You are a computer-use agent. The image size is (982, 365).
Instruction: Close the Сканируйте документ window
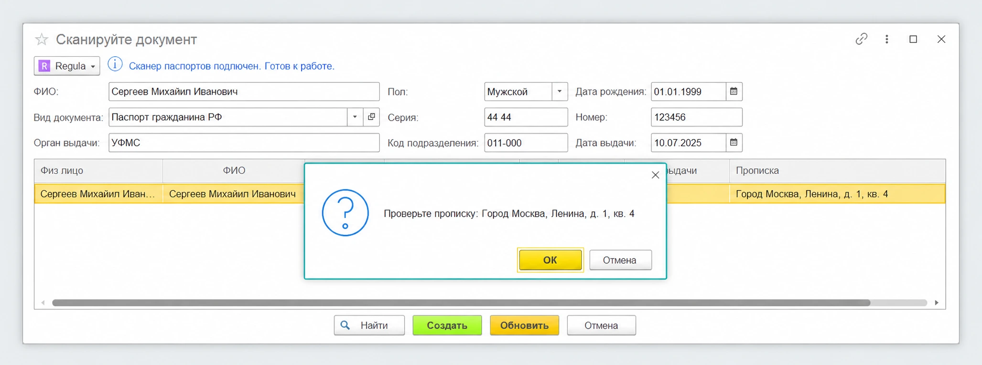point(941,39)
